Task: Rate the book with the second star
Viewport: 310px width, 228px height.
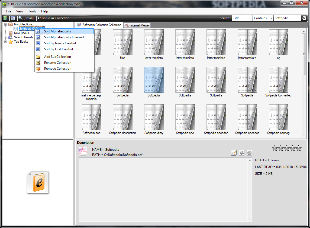Action: pos(280,148)
